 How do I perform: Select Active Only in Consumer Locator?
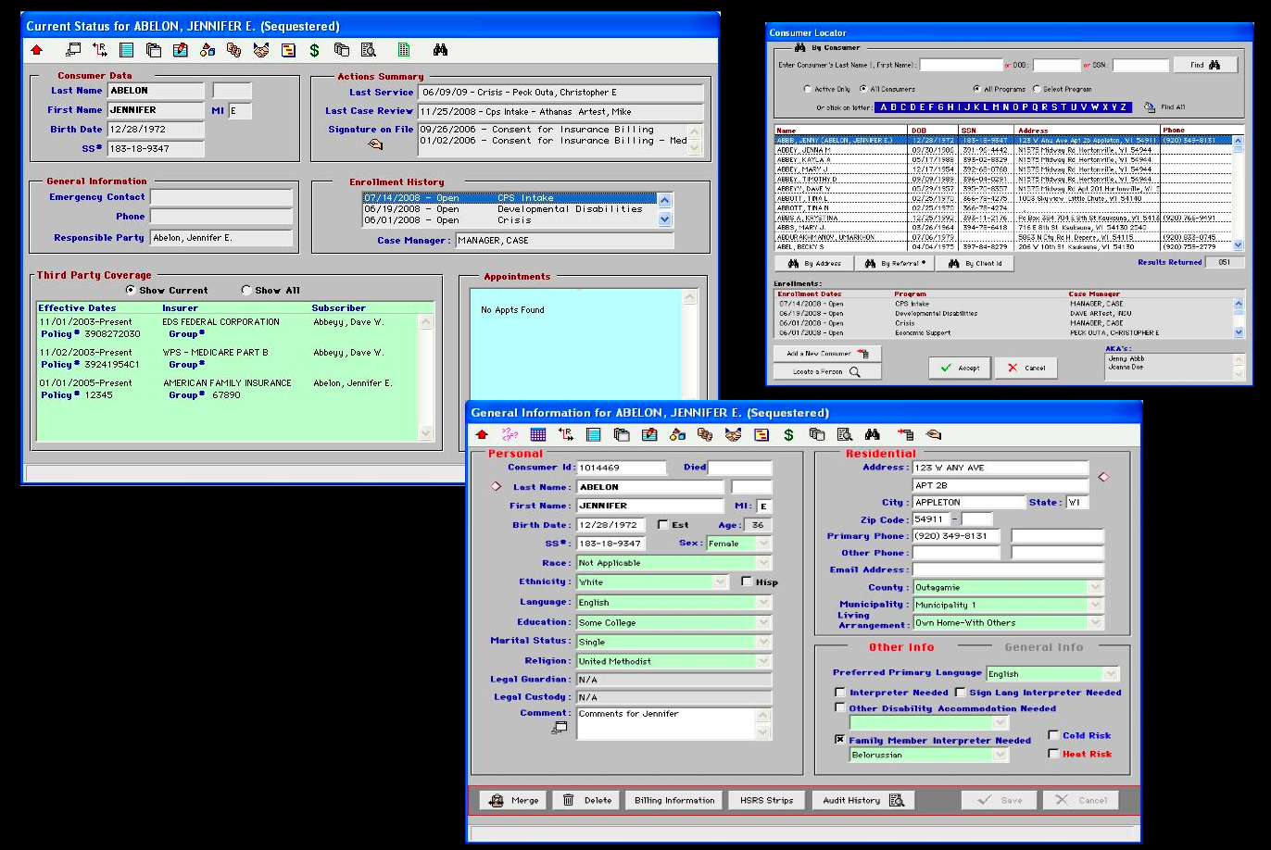click(808, 89)
